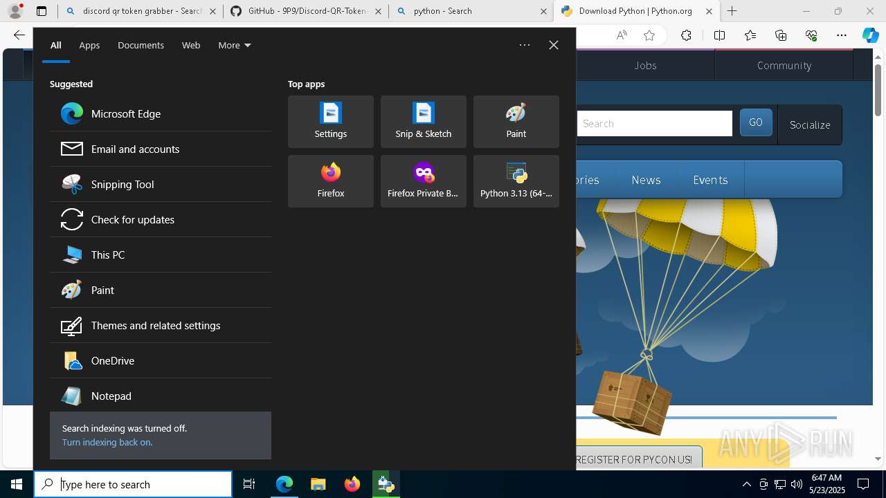Toggle Read aloud in address bar
Image resolution: width=886 pixels, height=498 pixels.
point(622,35)
